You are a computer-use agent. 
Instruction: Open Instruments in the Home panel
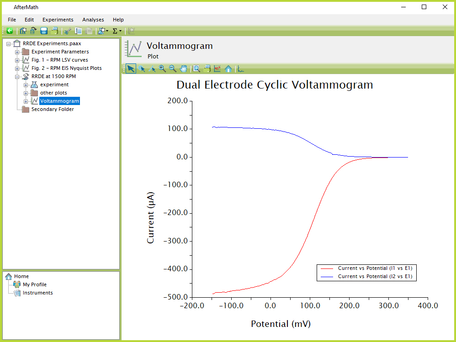click(37, 293)
